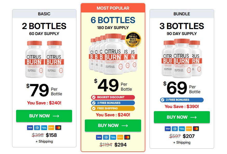227x154 pixels.
Task: Click the Discover icon in the 6 Bottles column
Action: coord(120,137)
